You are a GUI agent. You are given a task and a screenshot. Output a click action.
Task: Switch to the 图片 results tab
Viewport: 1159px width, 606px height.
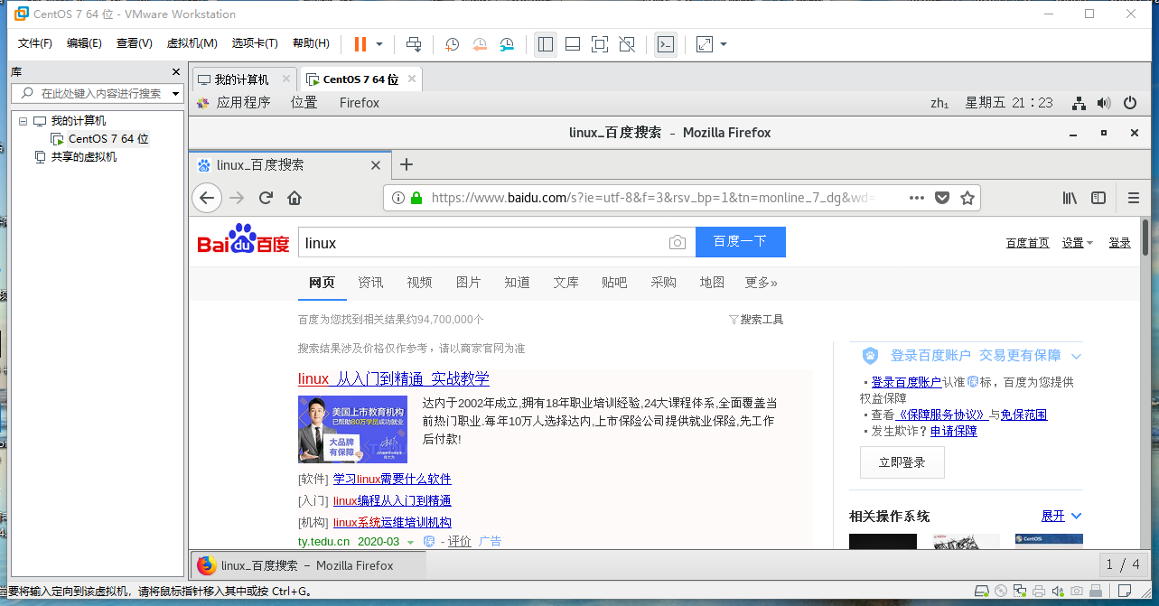(469, 283)
